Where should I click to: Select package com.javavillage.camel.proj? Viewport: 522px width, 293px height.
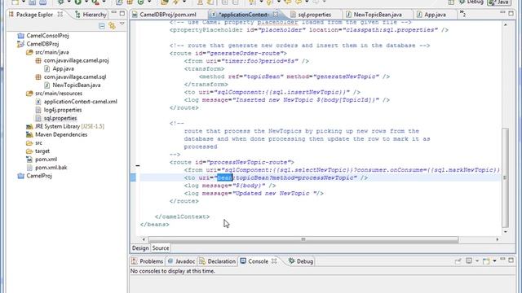[x=76, y=60]
